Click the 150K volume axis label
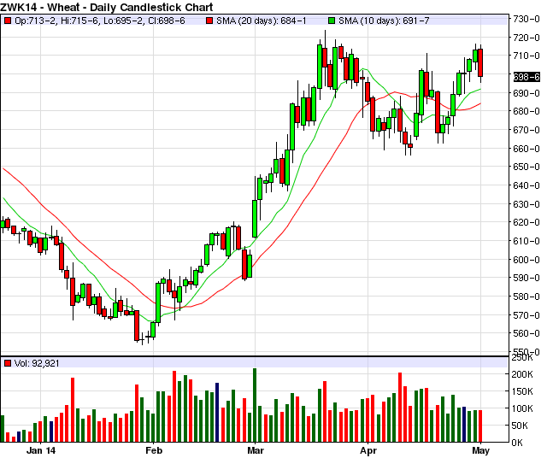This screenshot has height=458, width=547. 522,391
